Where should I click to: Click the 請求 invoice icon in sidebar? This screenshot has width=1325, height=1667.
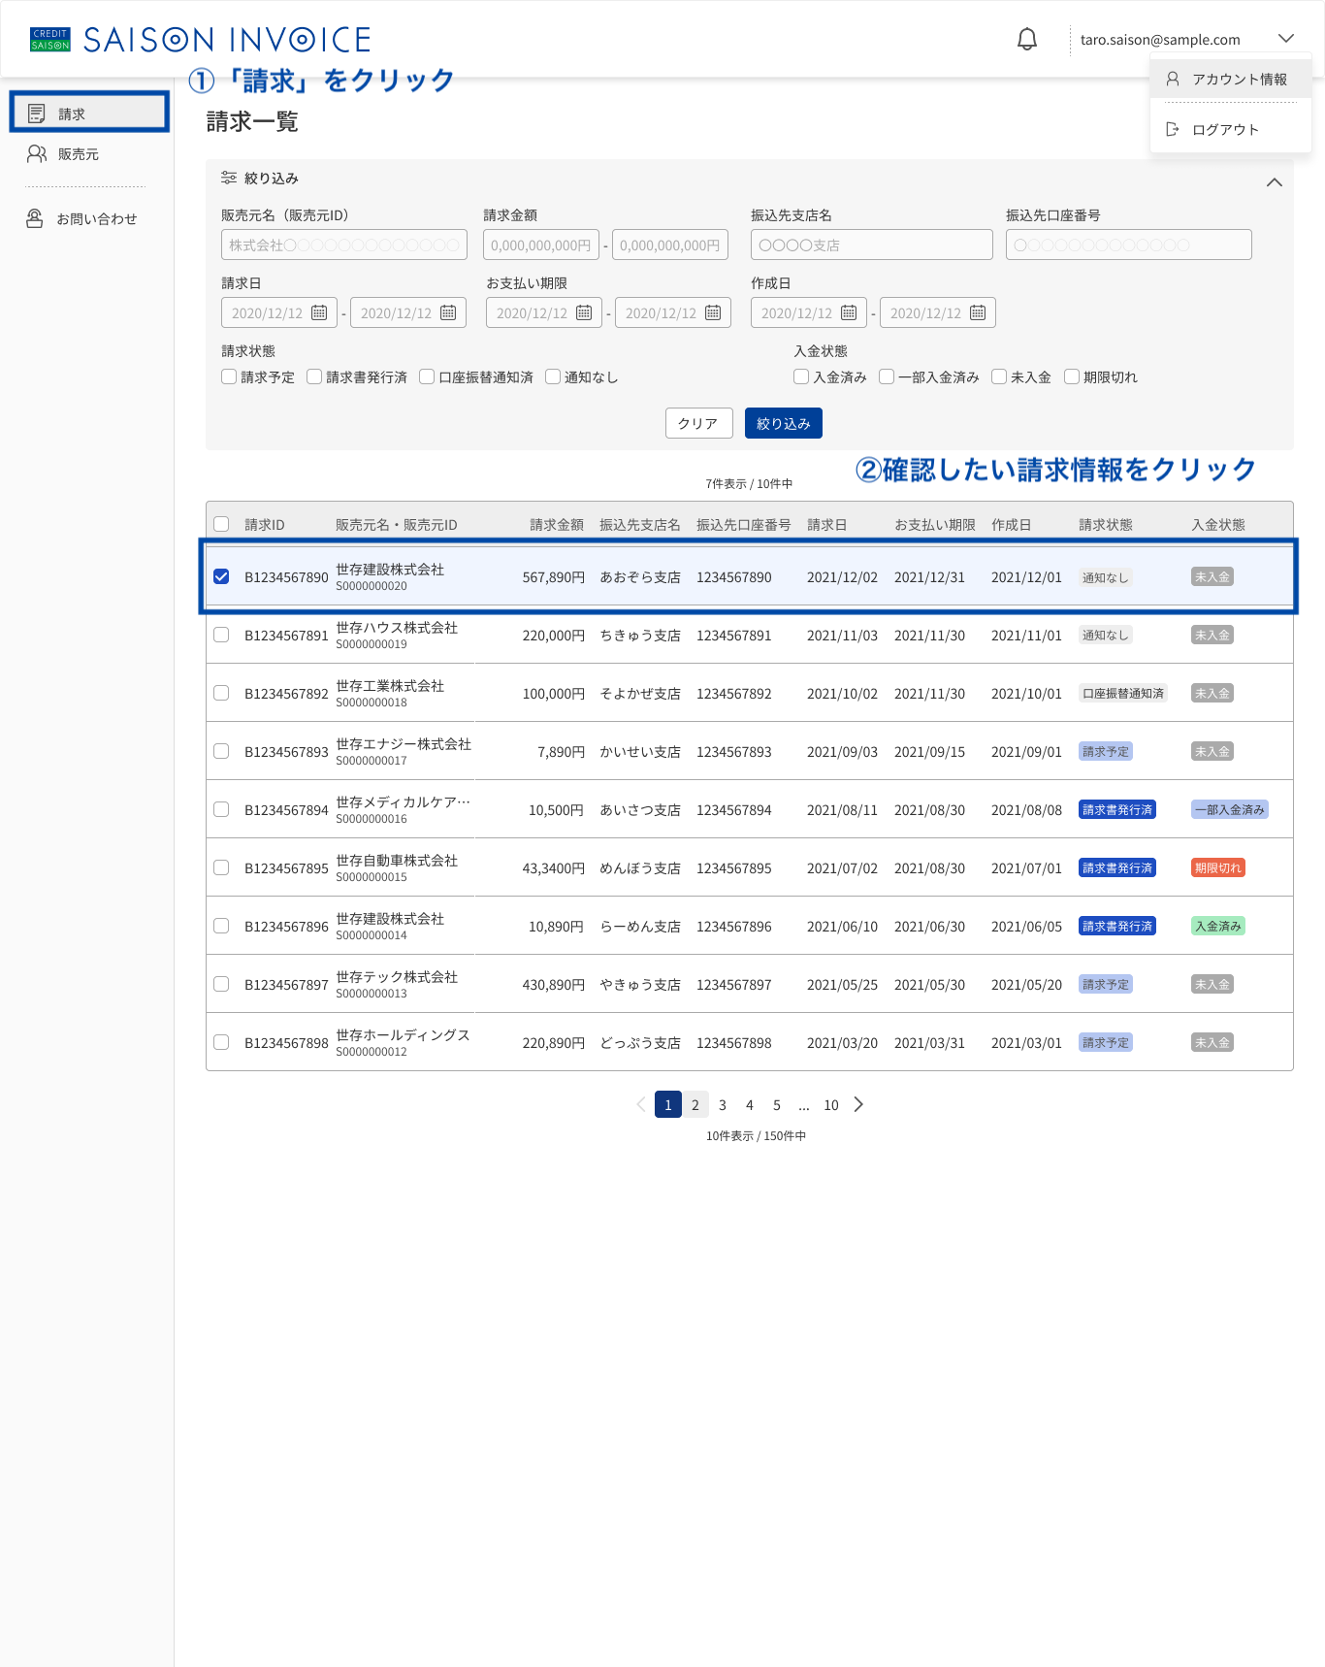coord(37,114)
